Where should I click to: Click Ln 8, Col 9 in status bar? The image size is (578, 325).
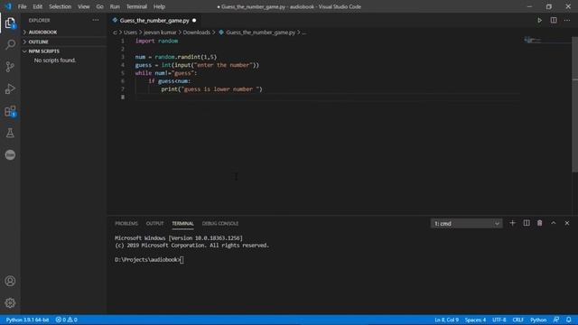click(x=446, y=320)
